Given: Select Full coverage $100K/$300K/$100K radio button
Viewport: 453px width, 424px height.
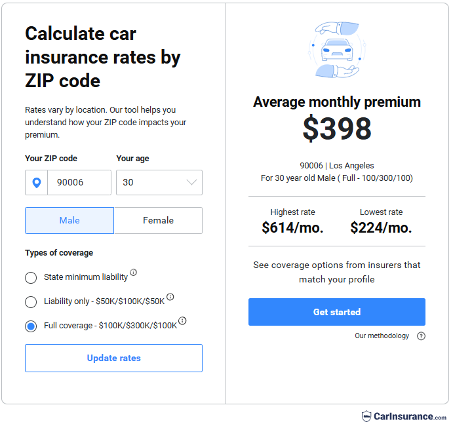Looking at the screenshot, I should (31, 326).
